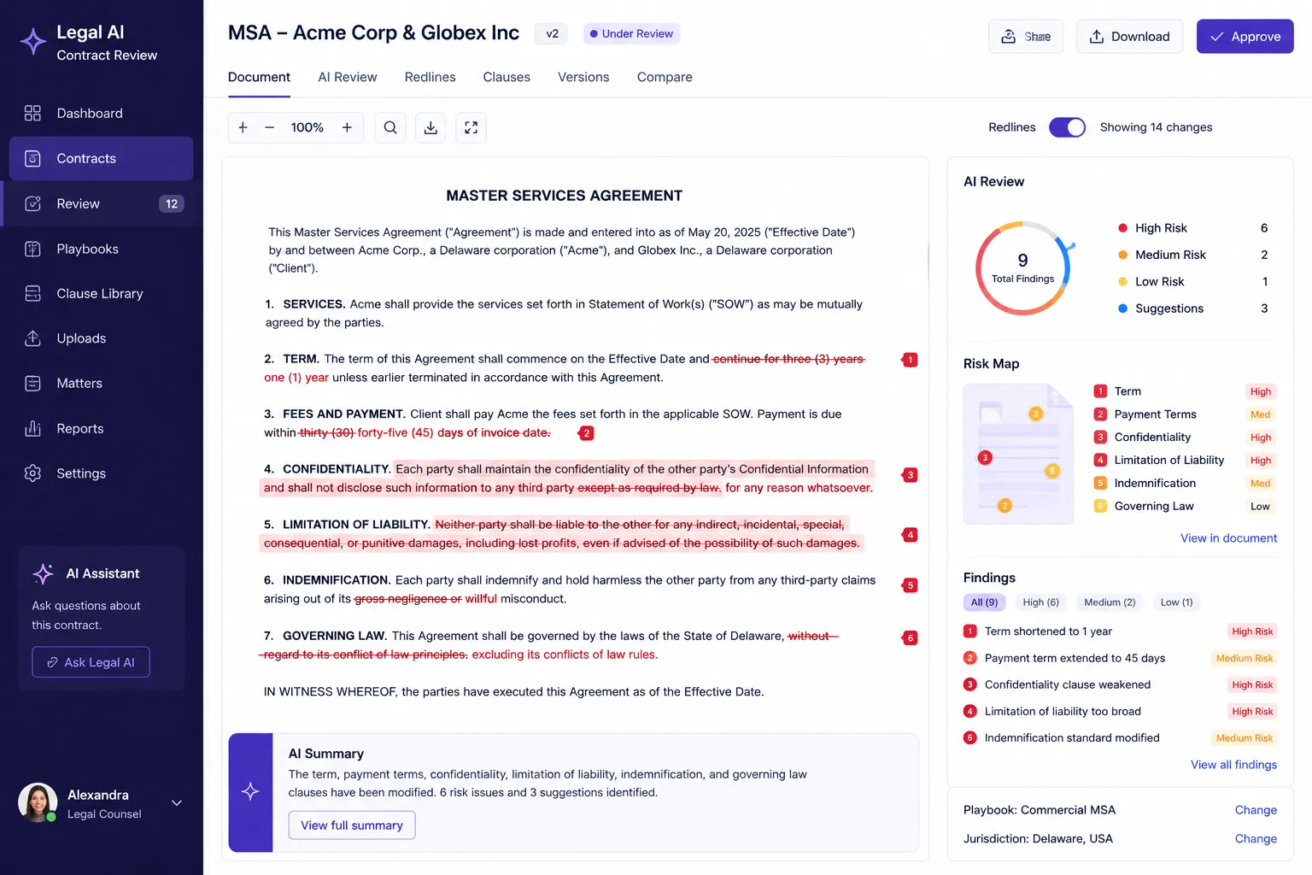Open the Review queue with 12 items

pos(101,204)
